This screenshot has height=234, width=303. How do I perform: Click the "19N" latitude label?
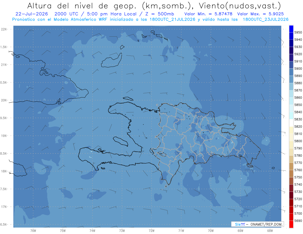click(x=4, y=136)
